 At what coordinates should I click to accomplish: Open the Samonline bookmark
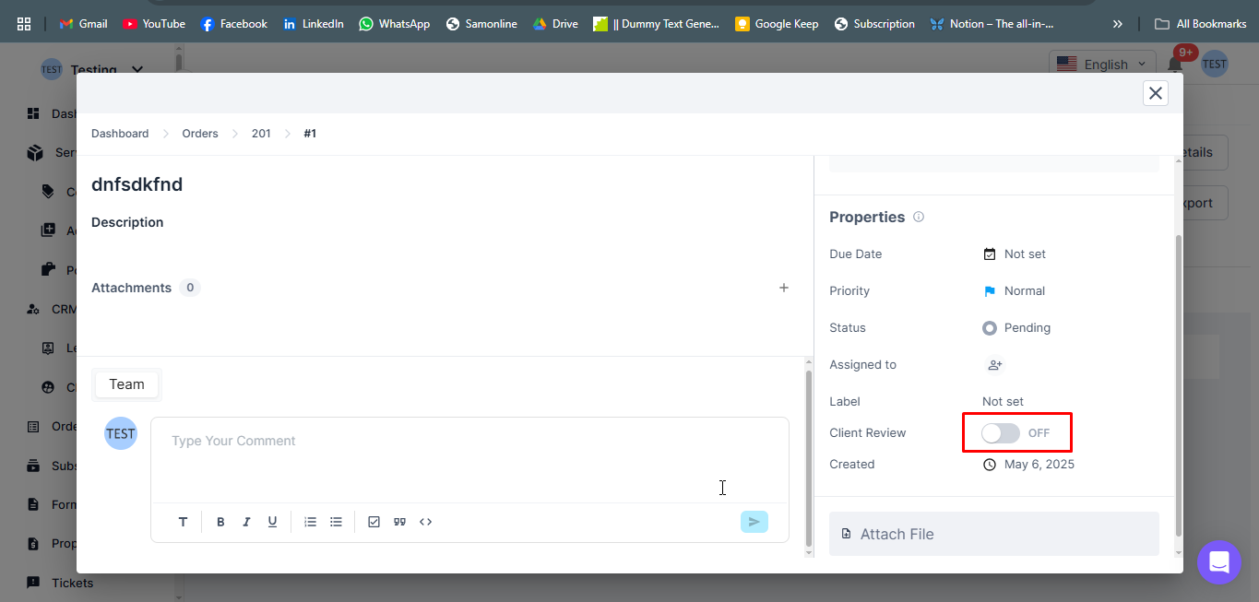click(481, 24)
